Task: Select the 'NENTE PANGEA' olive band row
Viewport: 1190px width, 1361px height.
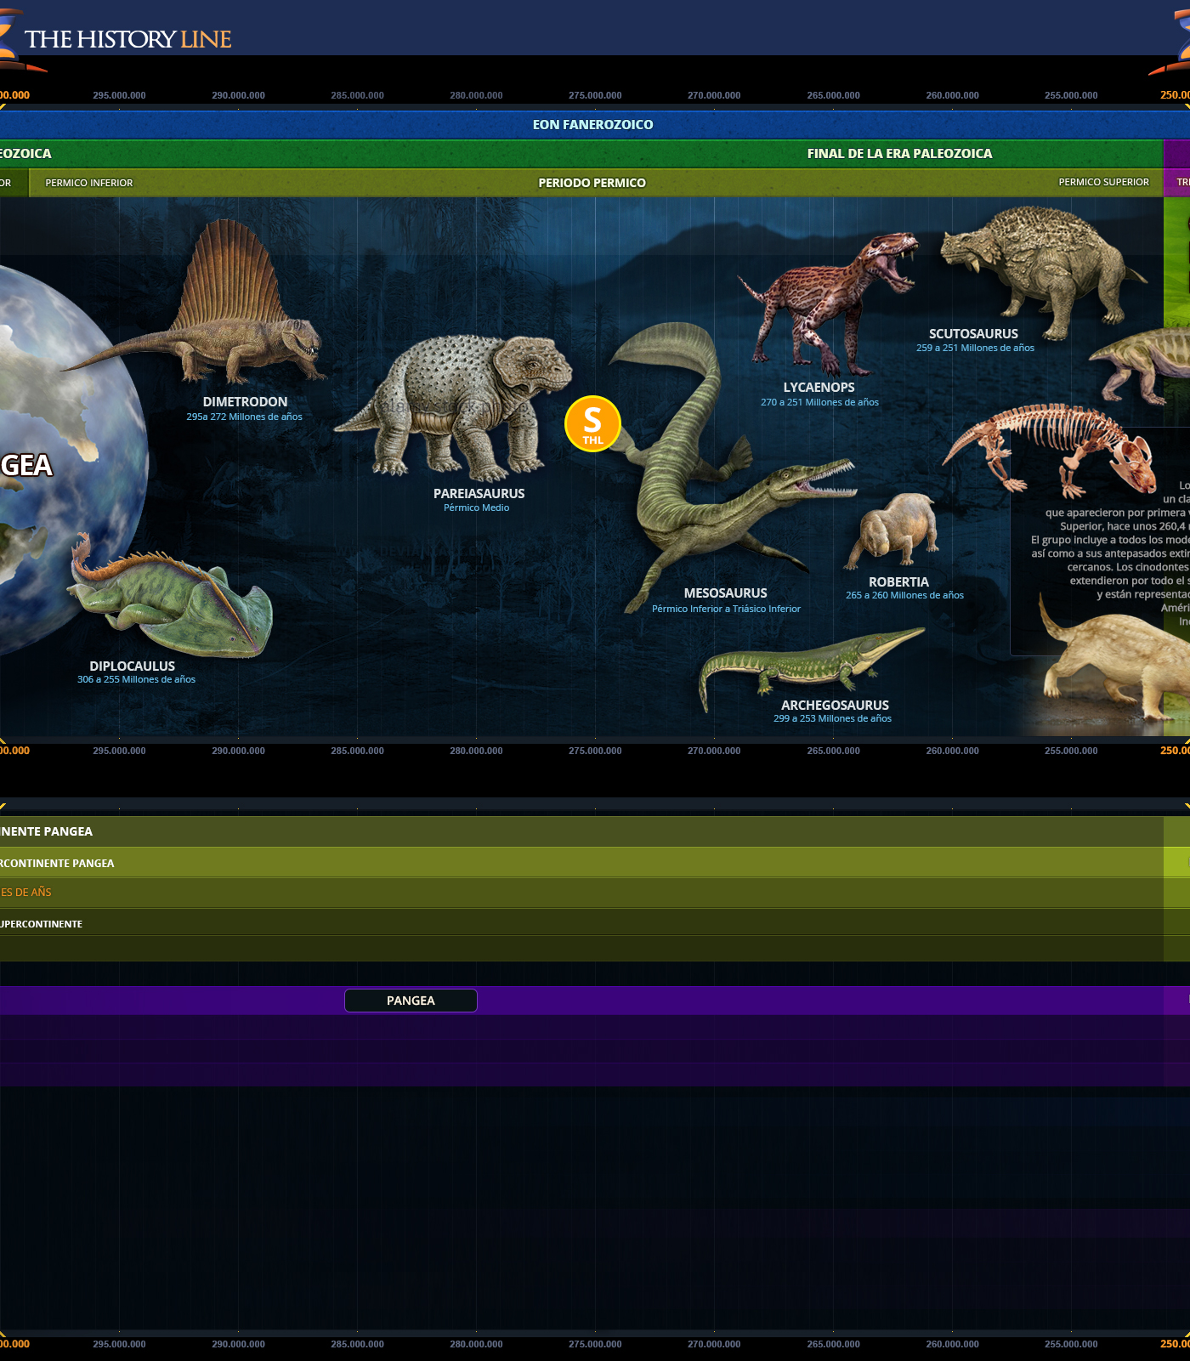Action: tap(581, 831)
